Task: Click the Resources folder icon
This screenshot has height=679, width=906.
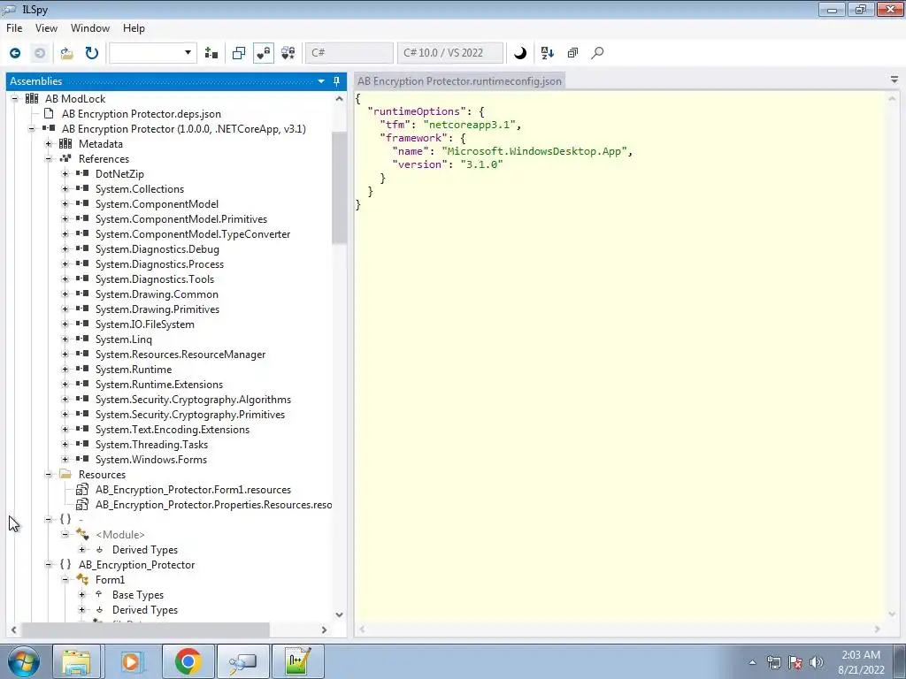Action: [x=65, y=474]
